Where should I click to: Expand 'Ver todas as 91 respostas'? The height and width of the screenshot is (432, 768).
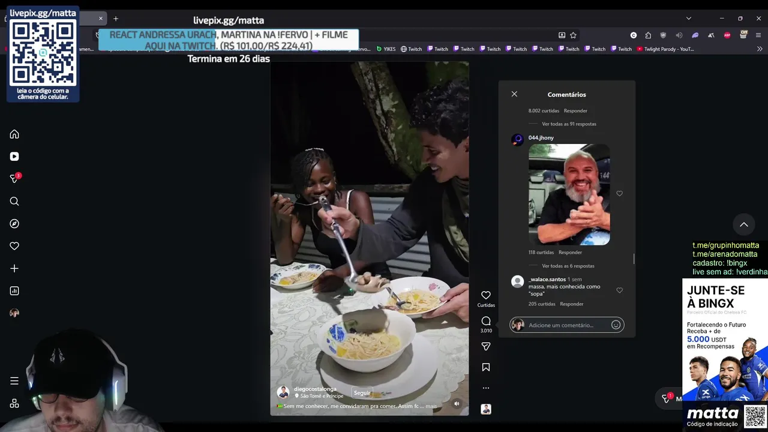(x=569, y=124)
